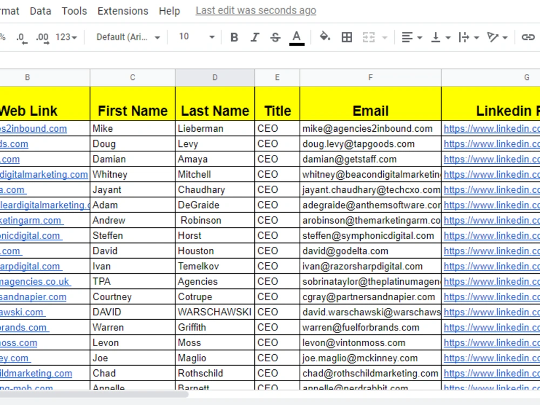Open the Default (Arial) font dropdown

[x=128, y=37]
